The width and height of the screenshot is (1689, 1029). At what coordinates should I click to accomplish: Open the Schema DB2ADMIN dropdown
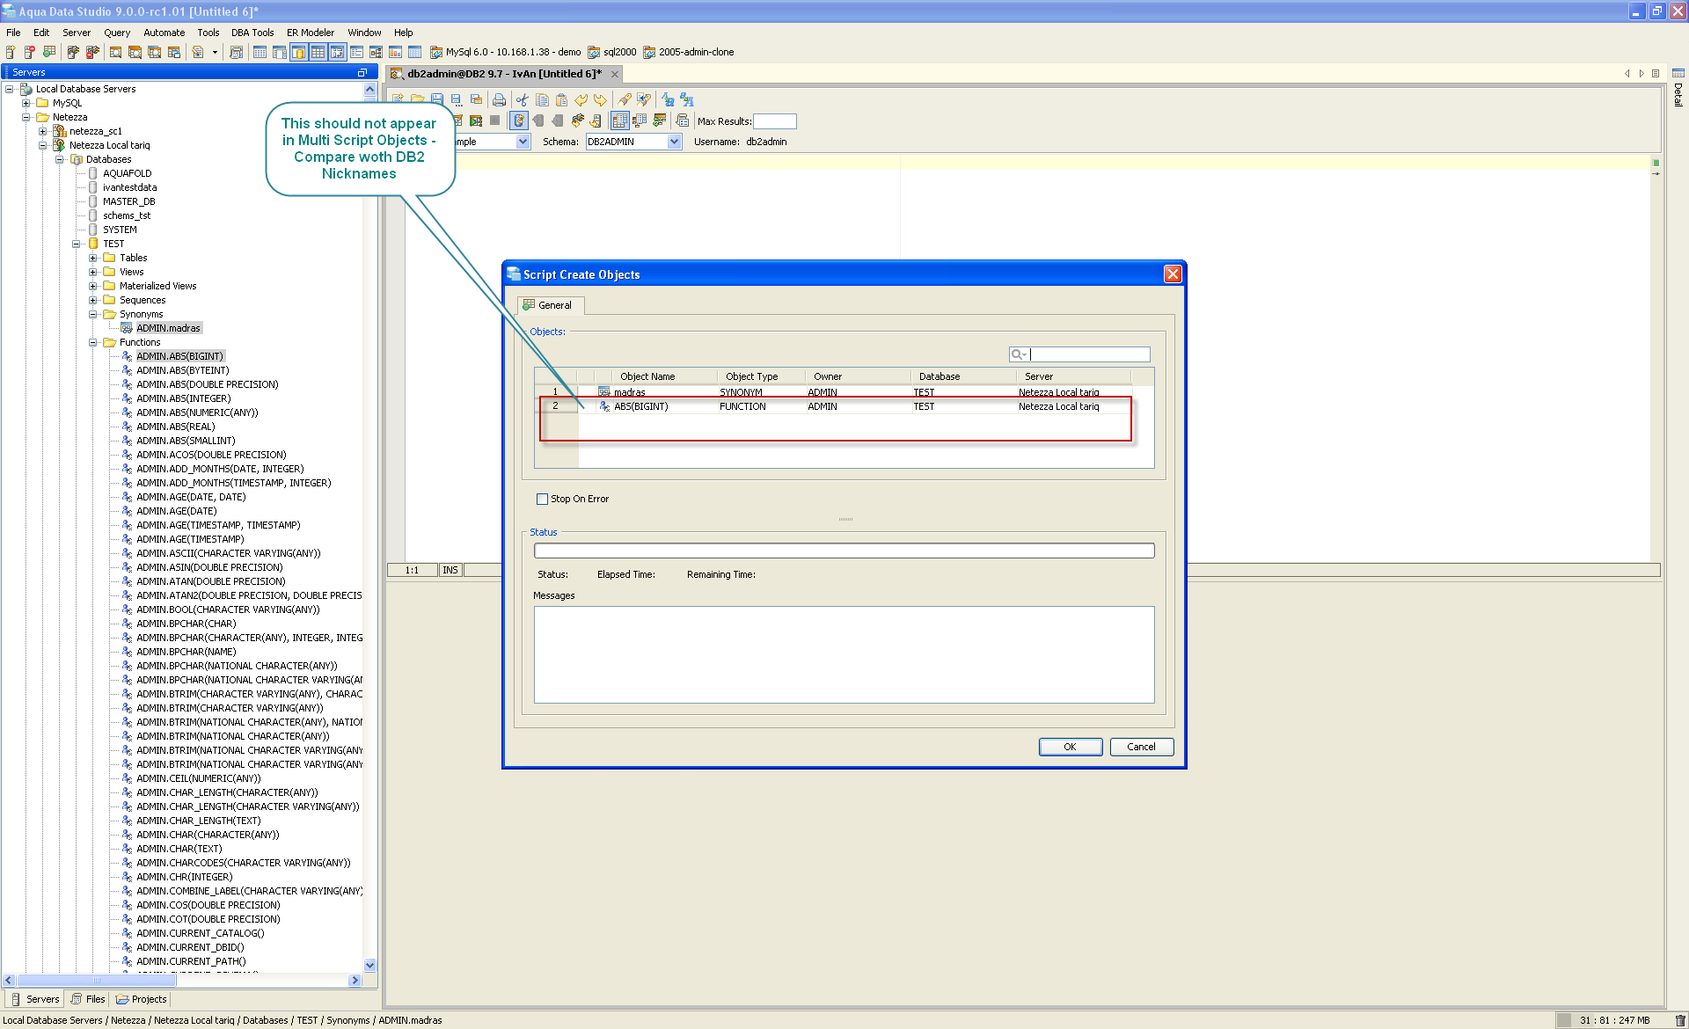pyautogui.click(x=674, y=142)
